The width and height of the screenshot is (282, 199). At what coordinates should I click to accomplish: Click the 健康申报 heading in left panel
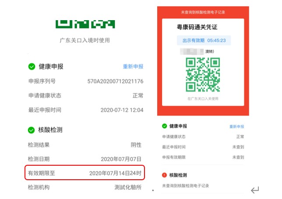coord(51,67)
